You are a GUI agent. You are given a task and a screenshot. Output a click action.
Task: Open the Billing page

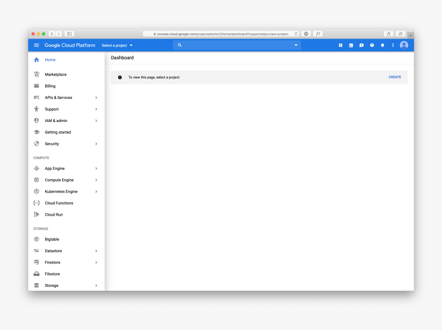(51, 86)
